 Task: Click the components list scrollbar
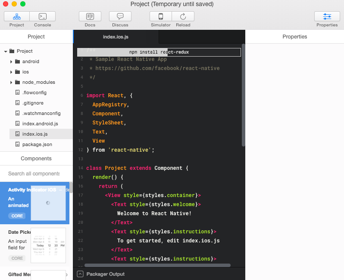(71, 188)
